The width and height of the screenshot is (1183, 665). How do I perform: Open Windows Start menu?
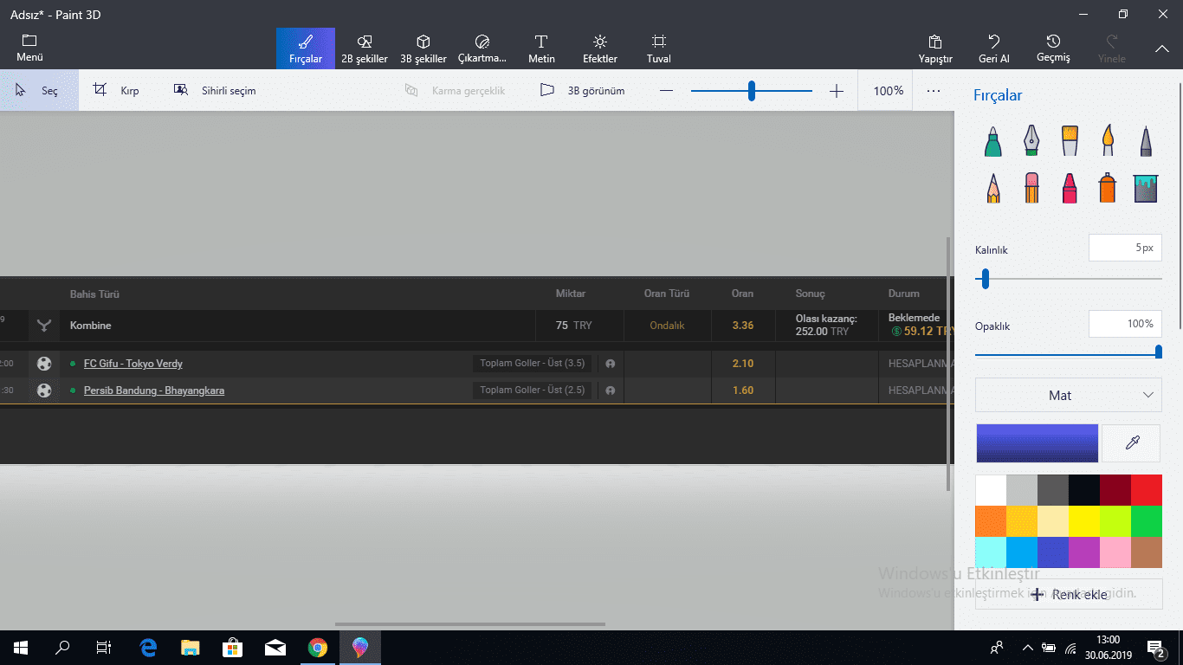tap(21, 648)
